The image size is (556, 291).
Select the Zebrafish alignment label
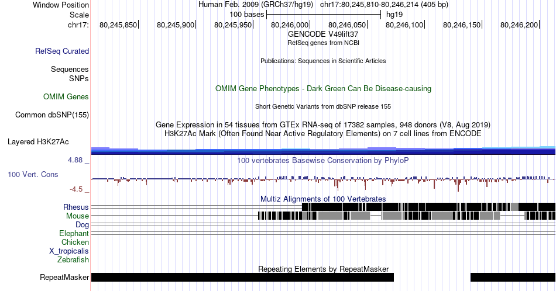[x=73, y=259]
